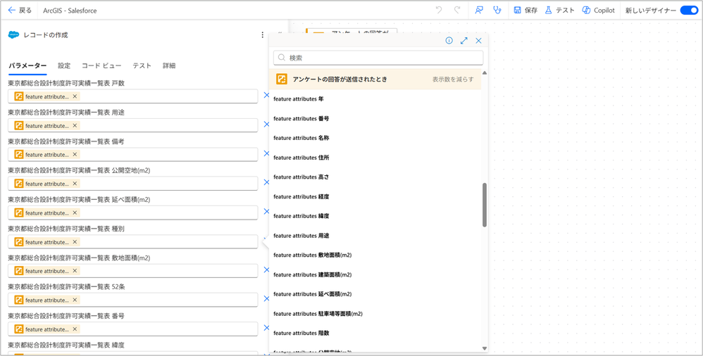Image resolution: width=703 pixels, height=356 pixels.
Task: Click the Salesforce cloud icon
Action: tap(13, 35)
